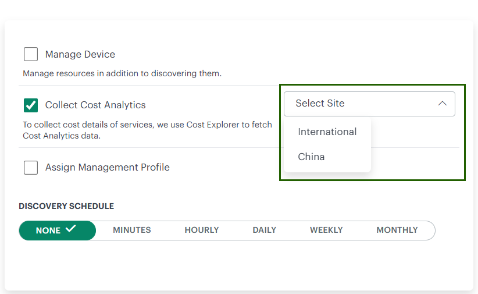
Task: Pick China from the site list
Action: 311,157
